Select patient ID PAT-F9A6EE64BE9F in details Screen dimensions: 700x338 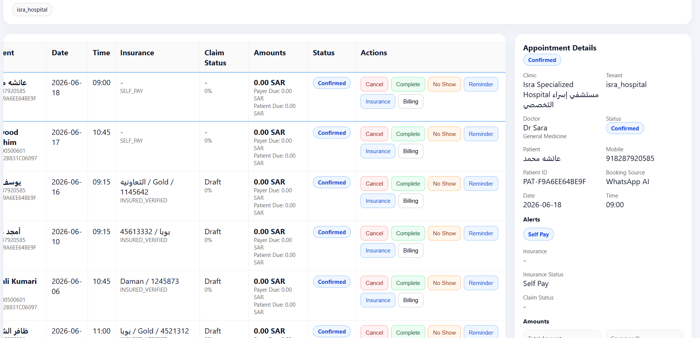(554, 182)
